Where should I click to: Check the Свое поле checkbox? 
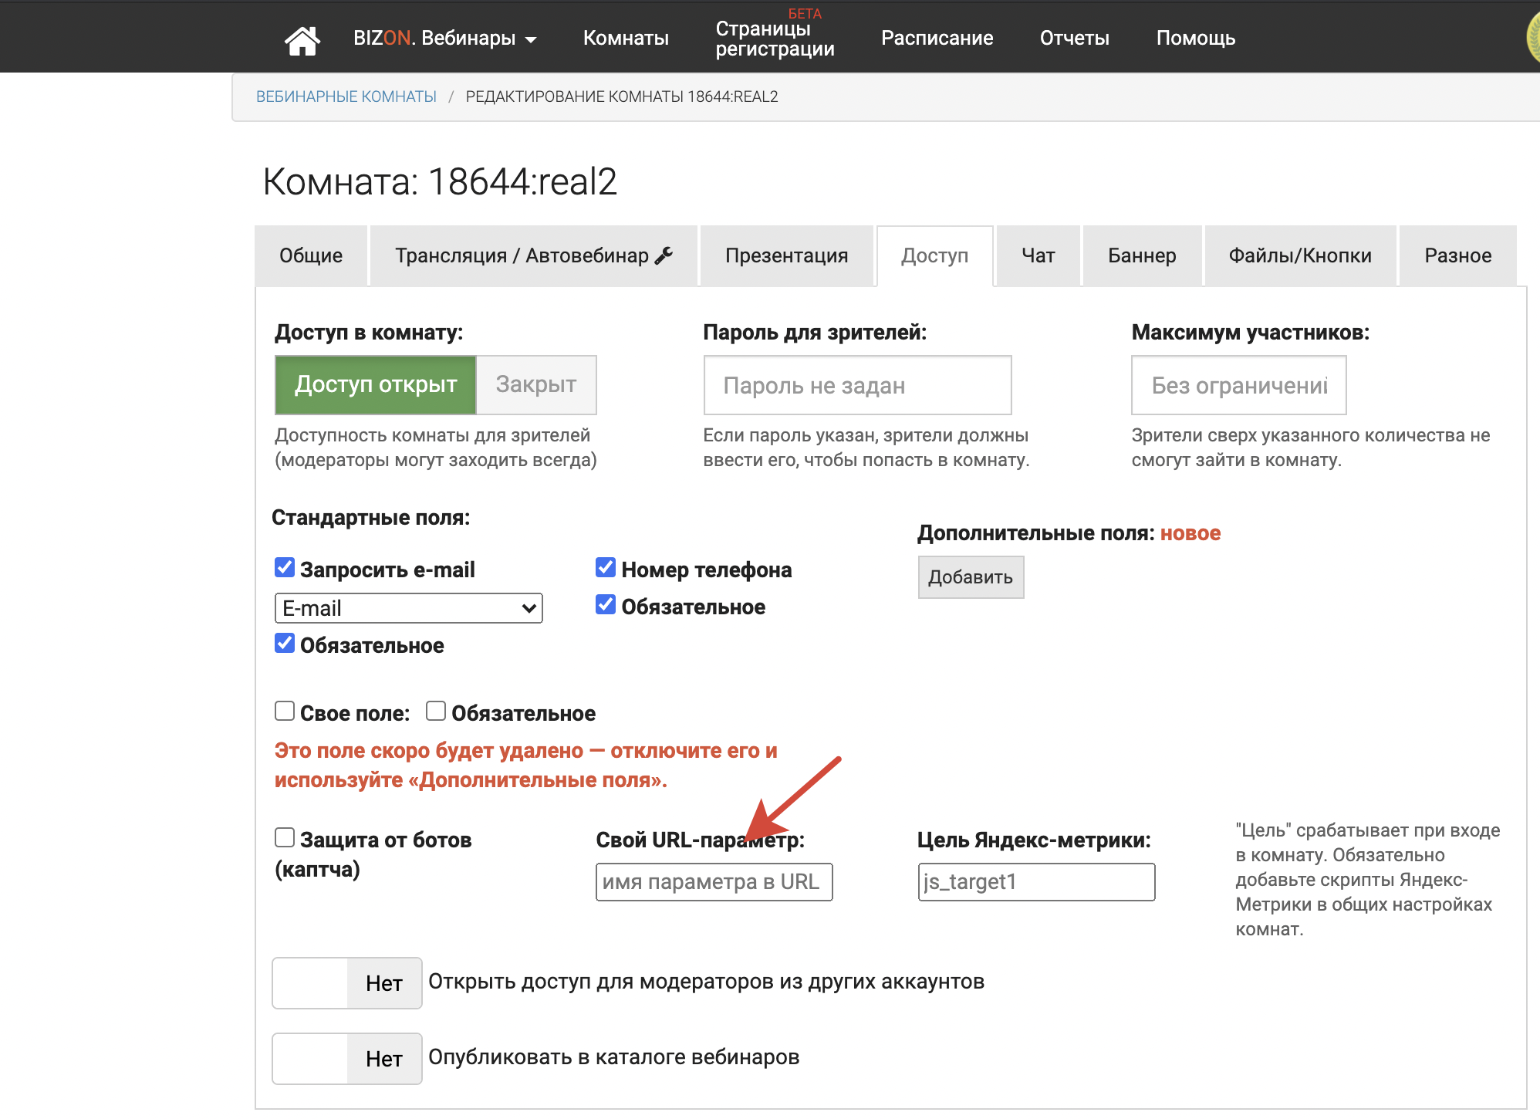click(x=285, y=712)
